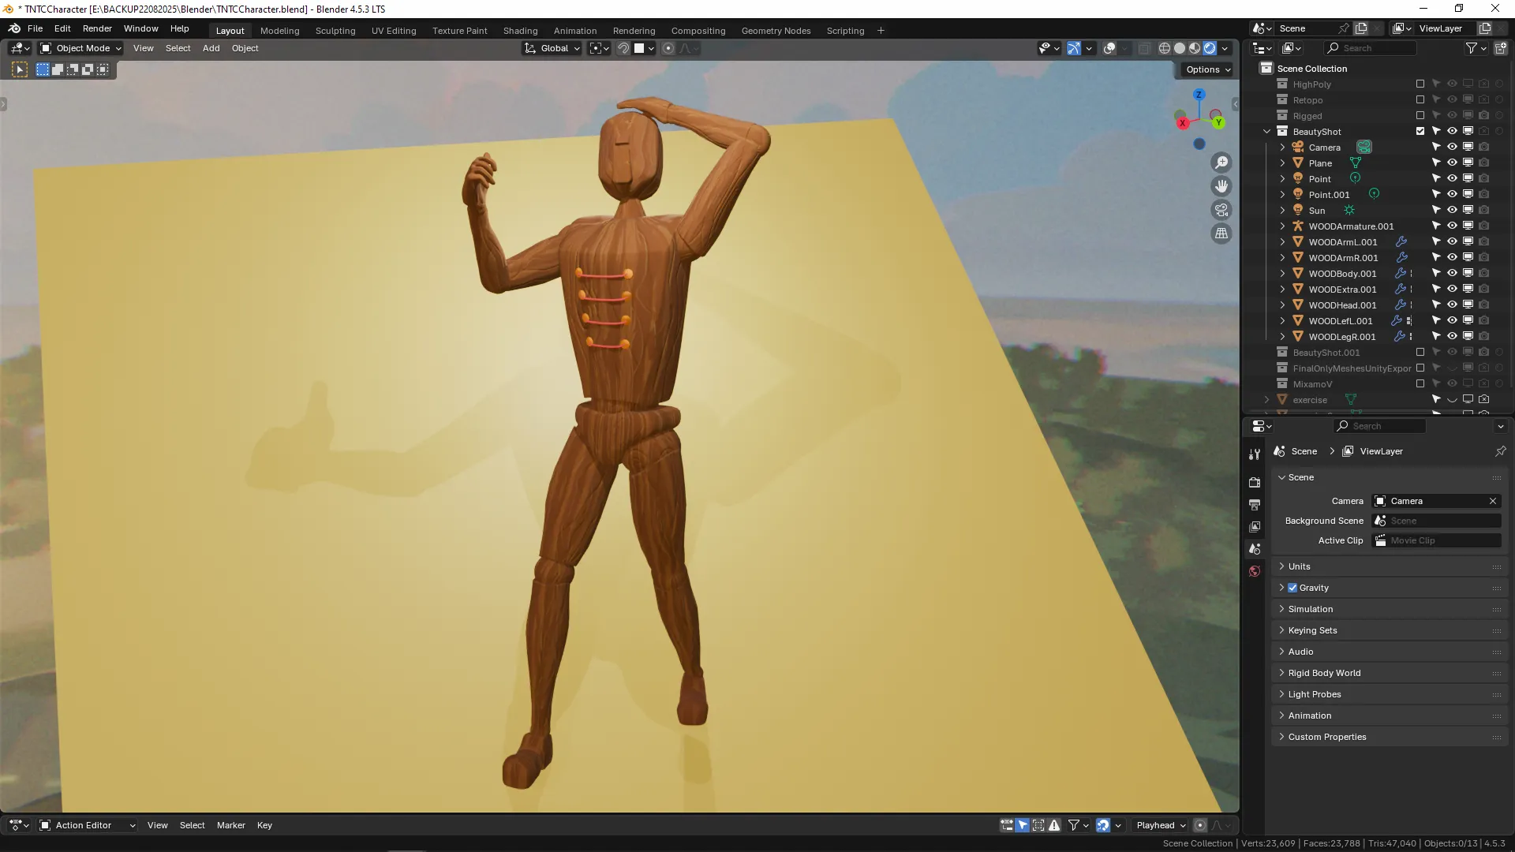The width and height of the screenshot is (1515, 852).
Task: Switch to the Shading workspace tab
Action: click(520, 30)
